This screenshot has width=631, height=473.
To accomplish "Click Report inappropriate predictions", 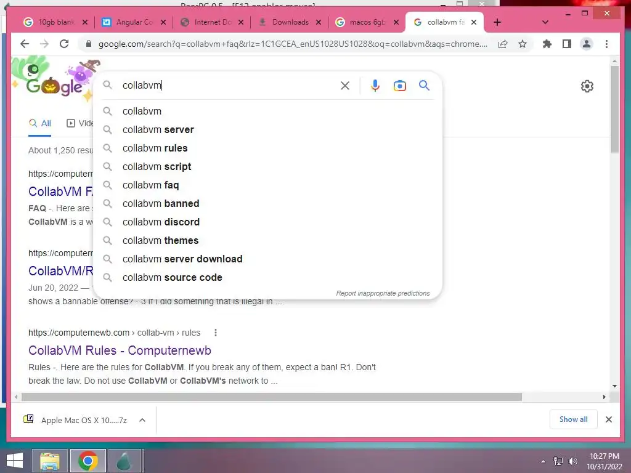I will click(x=383, y=293).
